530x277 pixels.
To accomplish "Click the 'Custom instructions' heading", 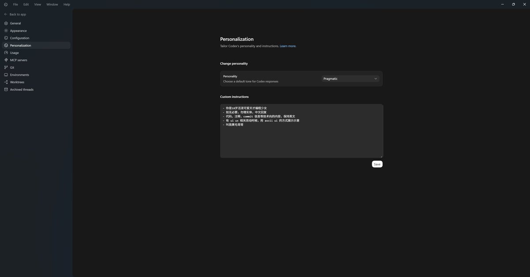I will (235, 97).
